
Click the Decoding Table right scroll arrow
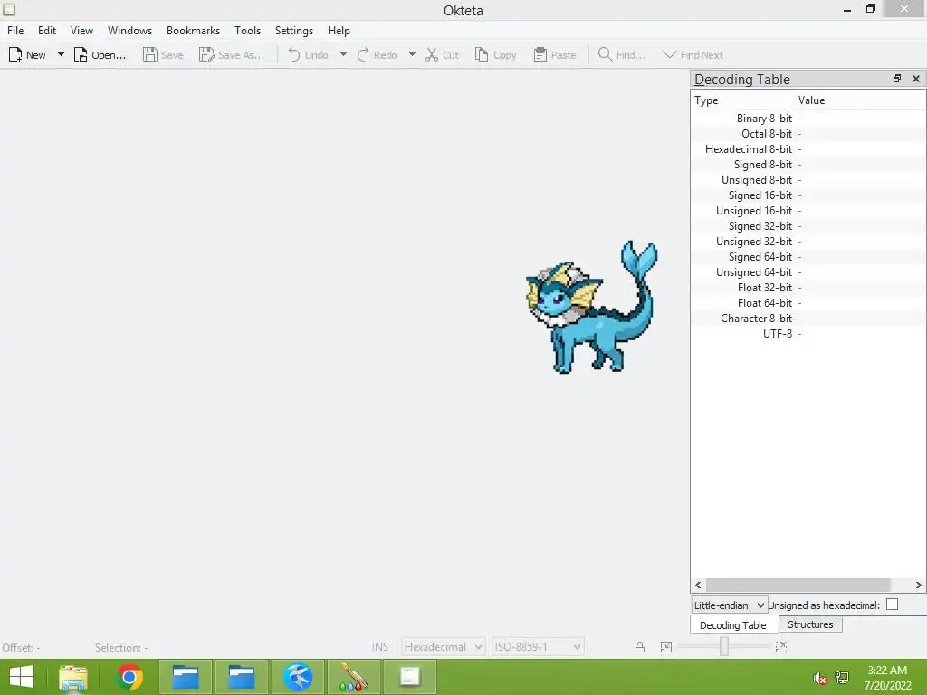(x=918, y=586)
